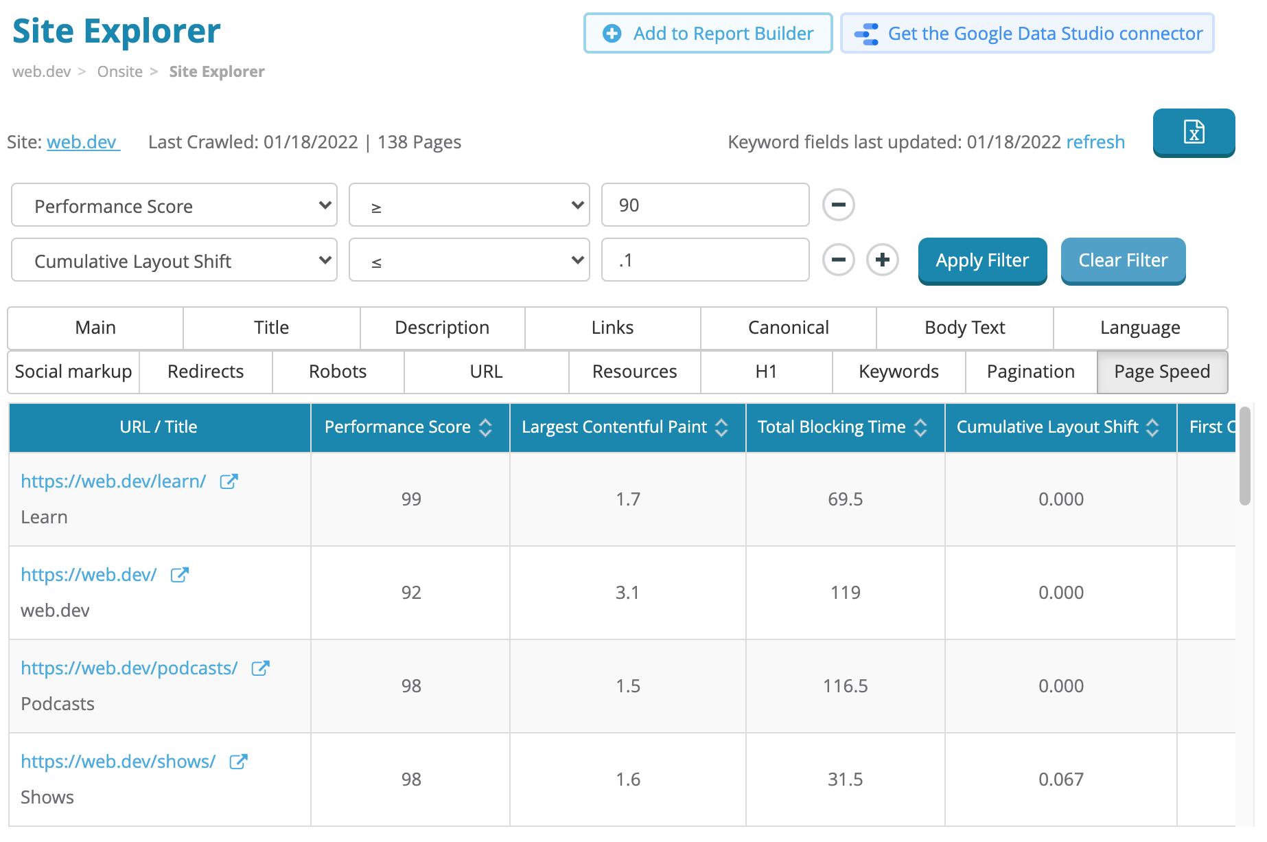Add a new filter row with plus icon
Screen dimensions: 1267x842
point(882,260)
